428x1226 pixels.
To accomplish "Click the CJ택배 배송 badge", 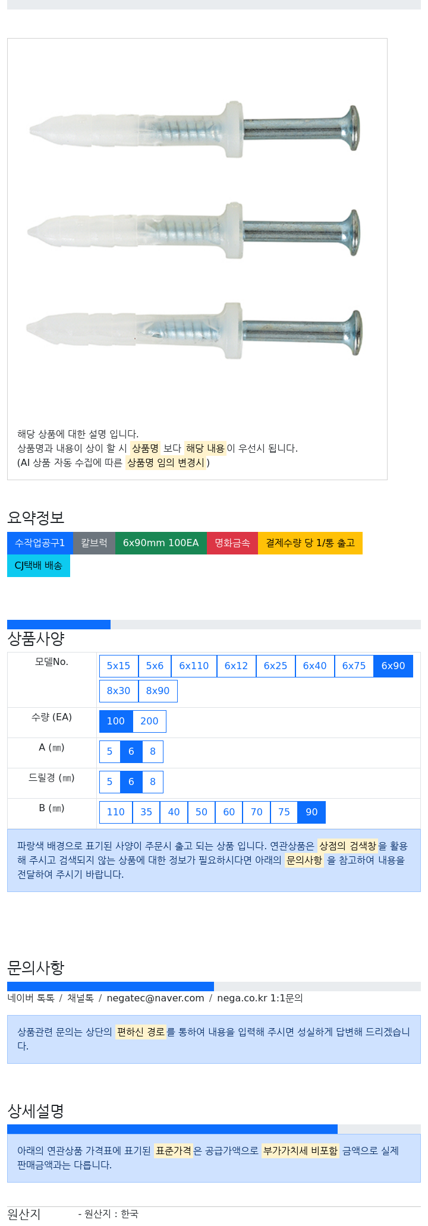I will 39,566.
